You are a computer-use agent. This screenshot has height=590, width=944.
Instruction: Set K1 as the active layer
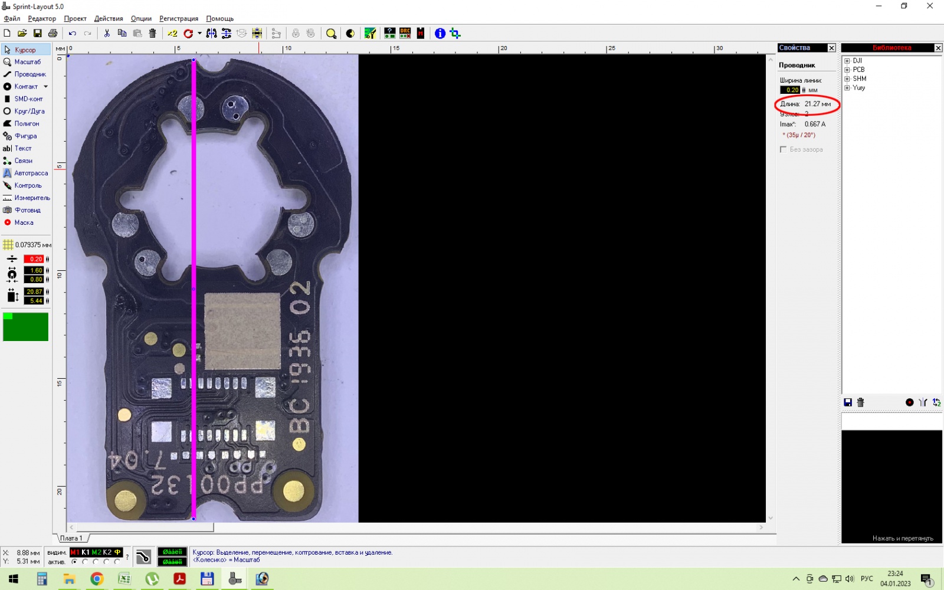click(x=85, y=562)
